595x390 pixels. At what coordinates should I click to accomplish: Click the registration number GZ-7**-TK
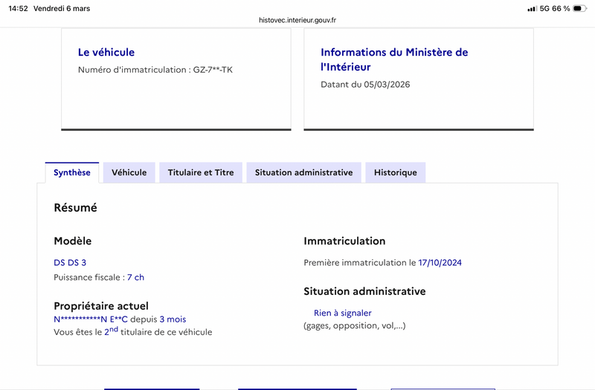click(213, 70)
